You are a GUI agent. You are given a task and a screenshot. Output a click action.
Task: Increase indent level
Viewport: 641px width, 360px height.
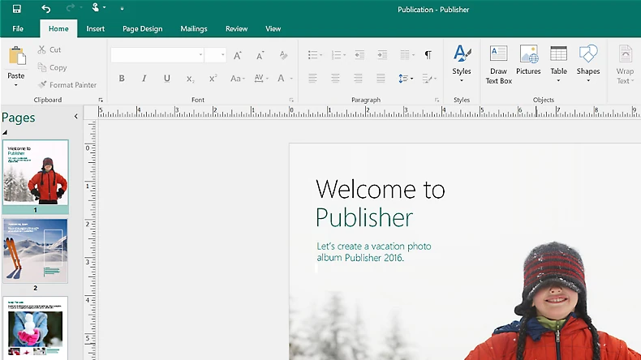(382, 55)
